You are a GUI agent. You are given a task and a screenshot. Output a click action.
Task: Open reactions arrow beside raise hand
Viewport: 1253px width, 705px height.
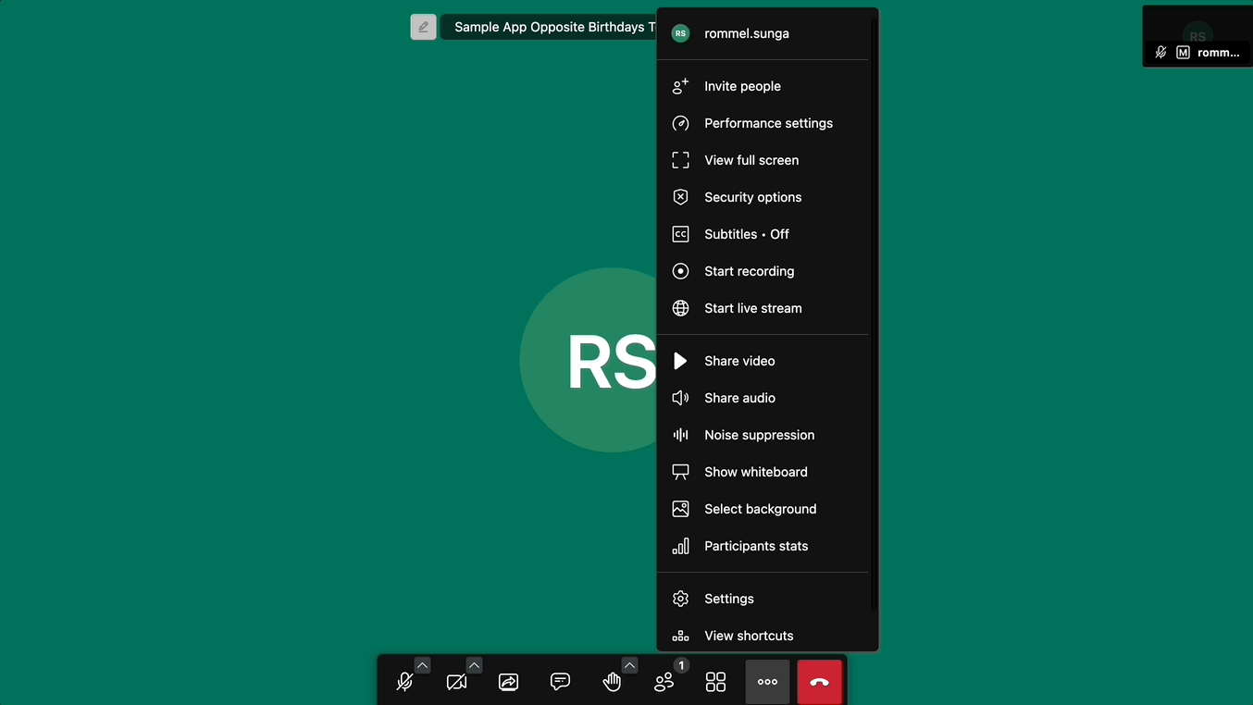(x=629, y=665)
